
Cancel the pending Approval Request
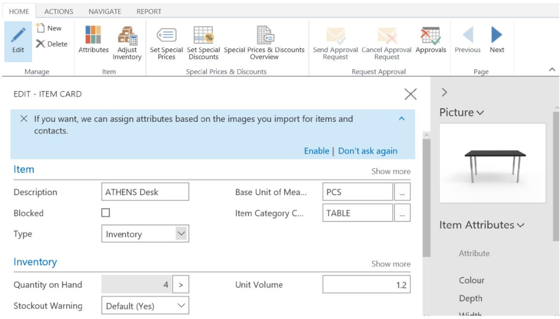click(x=386, y=43)
